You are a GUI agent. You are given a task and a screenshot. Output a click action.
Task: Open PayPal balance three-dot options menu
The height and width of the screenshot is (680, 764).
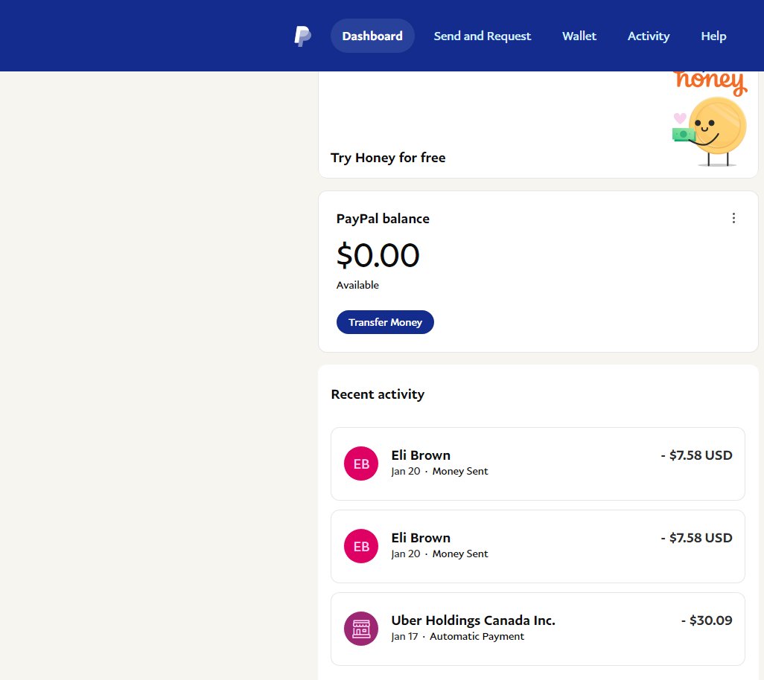pyautogui.click(x=733, y=218)
